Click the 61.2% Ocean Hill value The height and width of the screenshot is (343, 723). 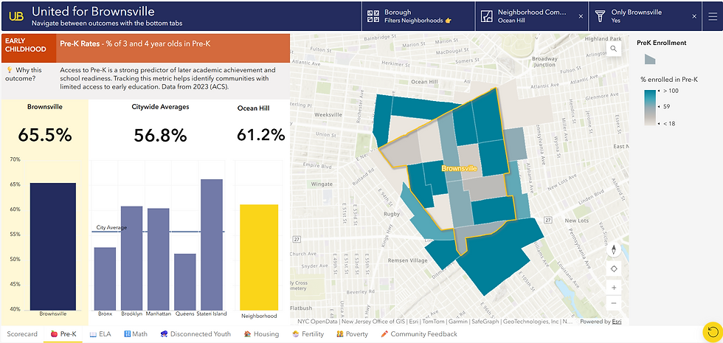260,135
